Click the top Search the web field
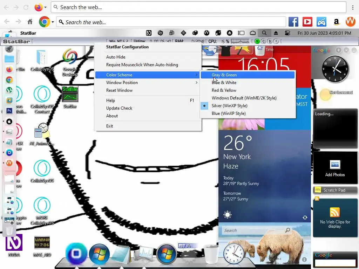Image resolution: width=359 pixels, height=269 pixels. pos(198,7)
